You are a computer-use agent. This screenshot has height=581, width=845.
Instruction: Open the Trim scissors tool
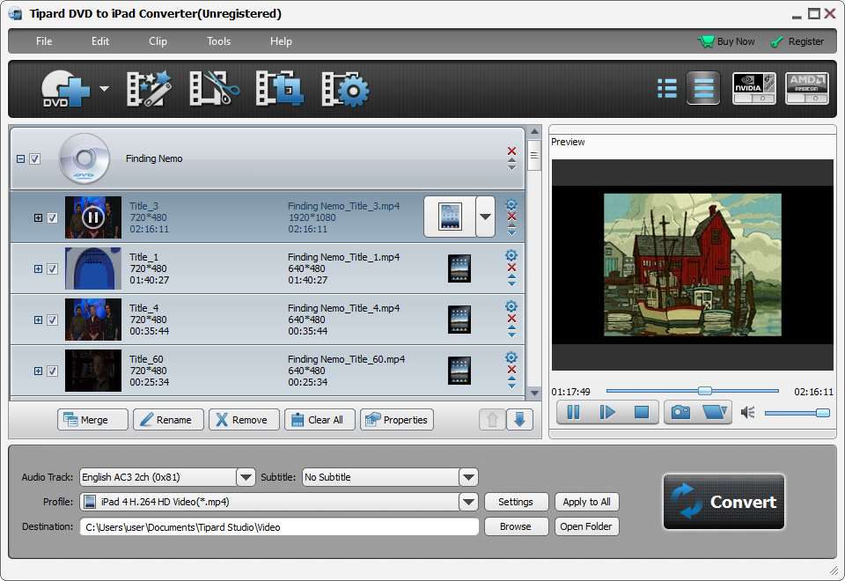(x=215, y=89)
